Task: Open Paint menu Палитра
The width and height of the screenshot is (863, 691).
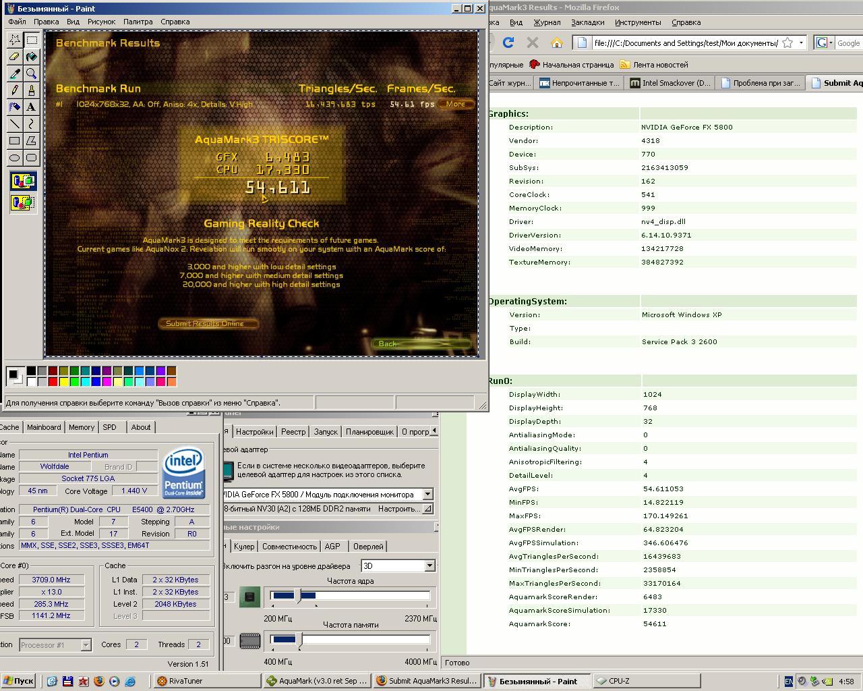Action: pyautogui.click(x=138, y=22)
